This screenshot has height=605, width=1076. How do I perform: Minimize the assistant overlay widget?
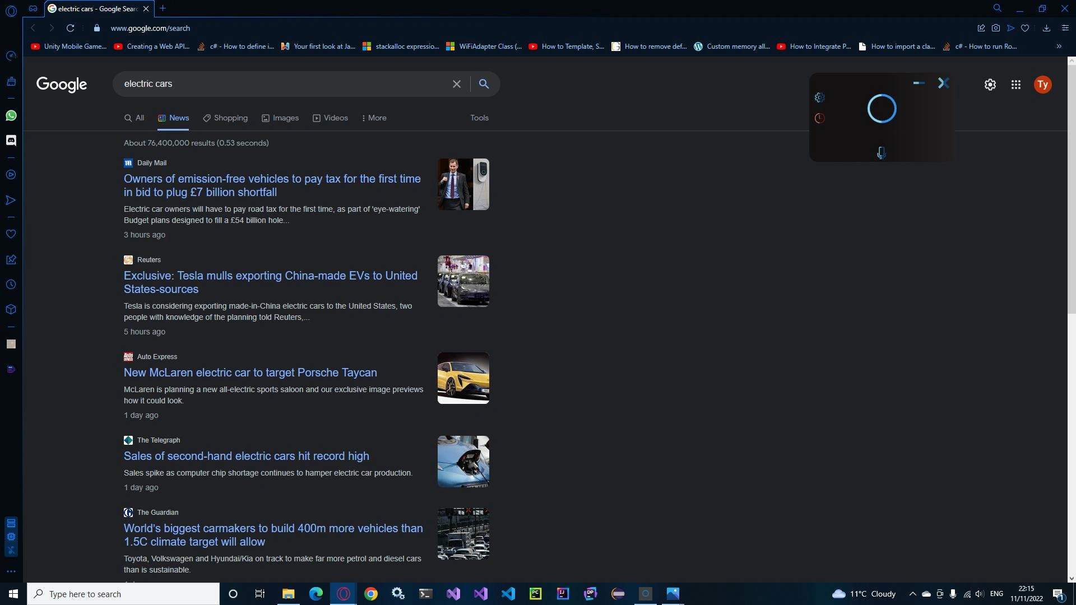point(919,83)
